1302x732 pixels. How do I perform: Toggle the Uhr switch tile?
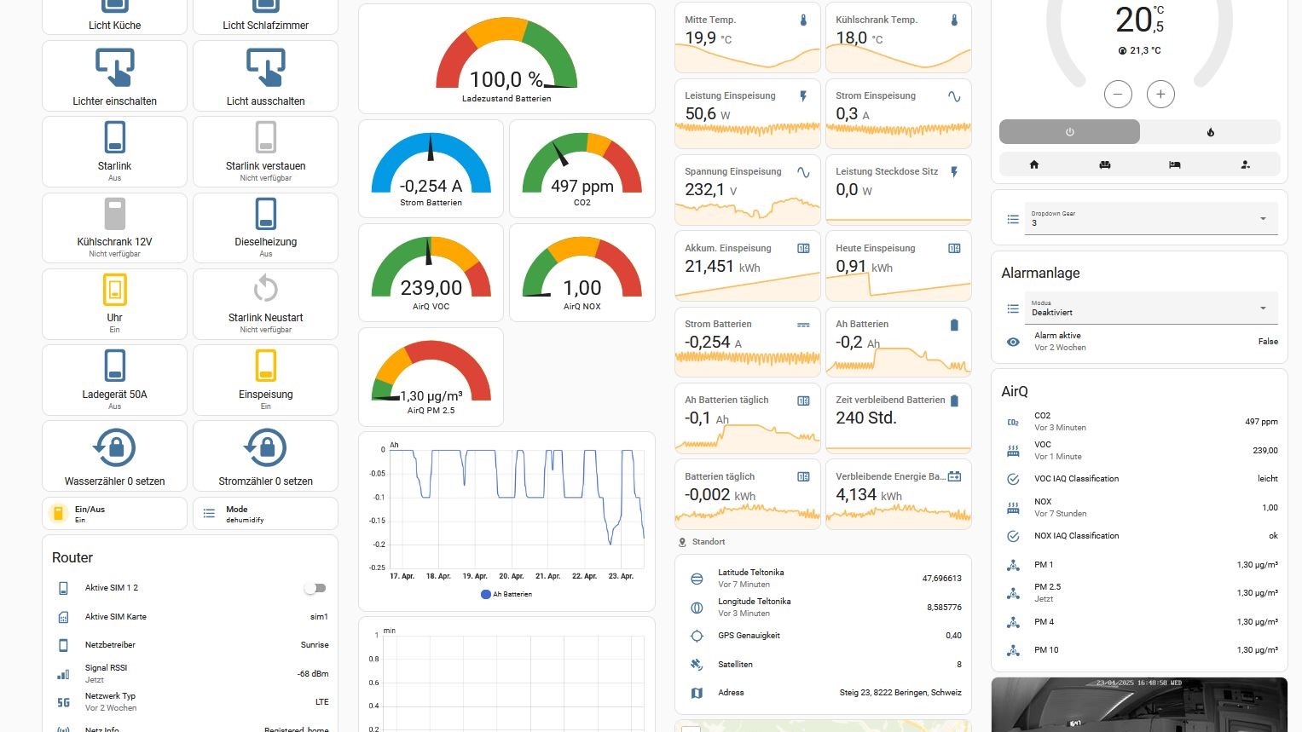pos(114,291)
